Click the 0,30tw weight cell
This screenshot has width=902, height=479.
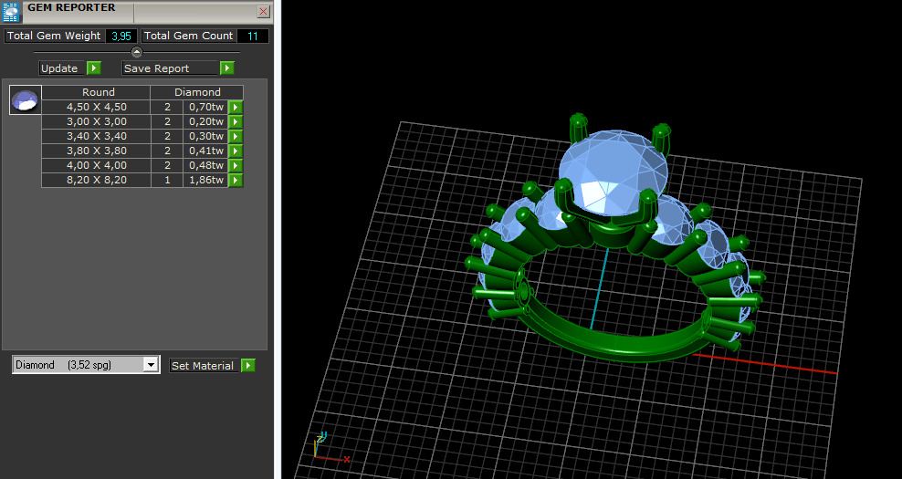(x=206, y=136)
